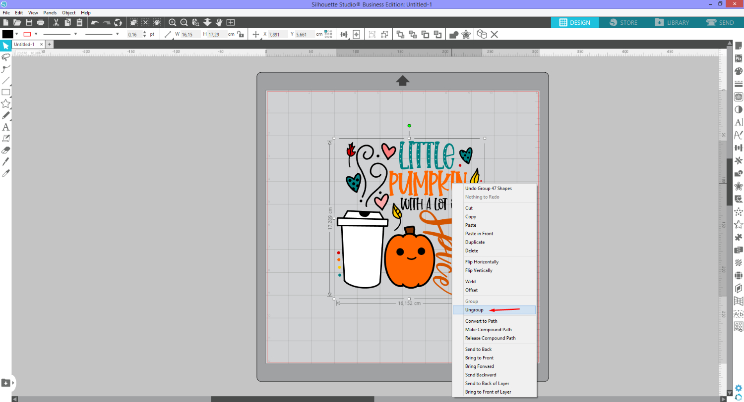Viewport: 744px width, 402px height.
Task: Open the View menu
Action: 33,12
